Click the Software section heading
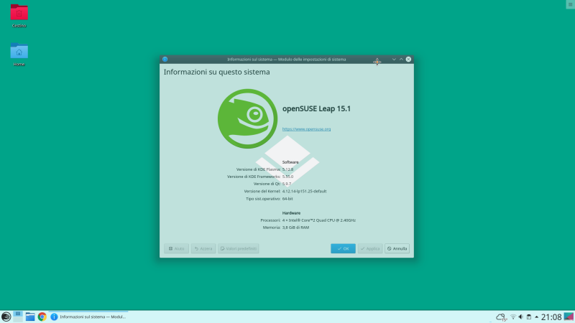 tap(290, 162)
